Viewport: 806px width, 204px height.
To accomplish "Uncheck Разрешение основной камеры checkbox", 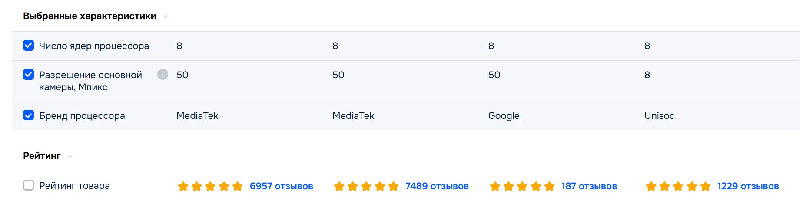I will click(x=28, y=75).
